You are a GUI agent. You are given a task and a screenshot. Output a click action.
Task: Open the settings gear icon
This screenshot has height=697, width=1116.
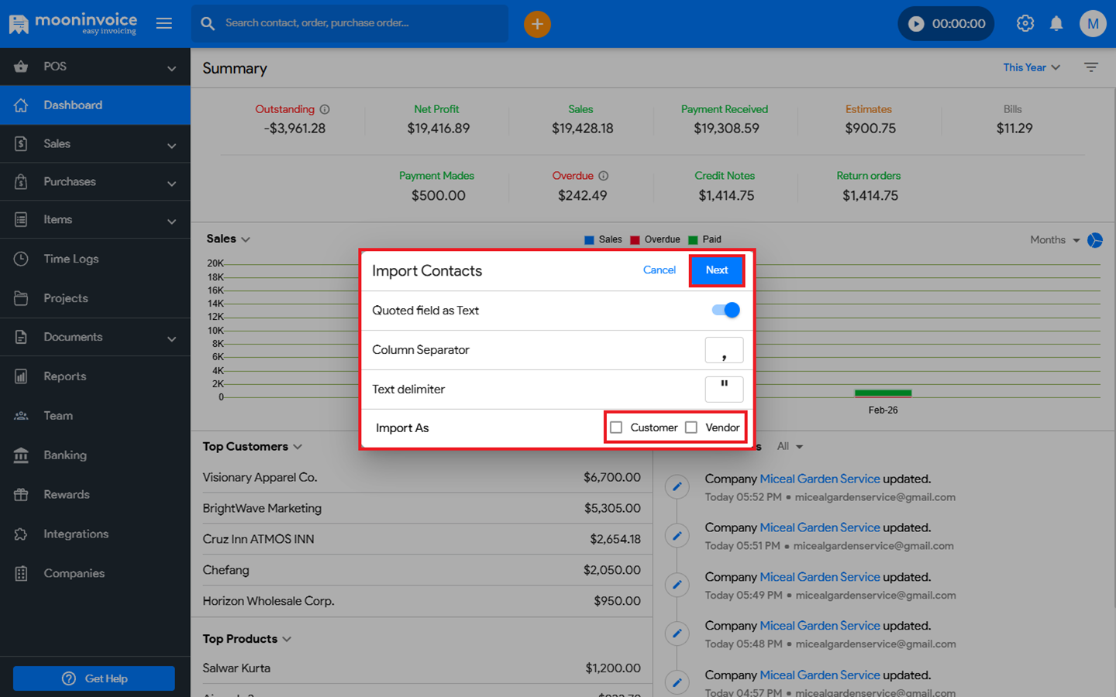tap(1025, 24)
